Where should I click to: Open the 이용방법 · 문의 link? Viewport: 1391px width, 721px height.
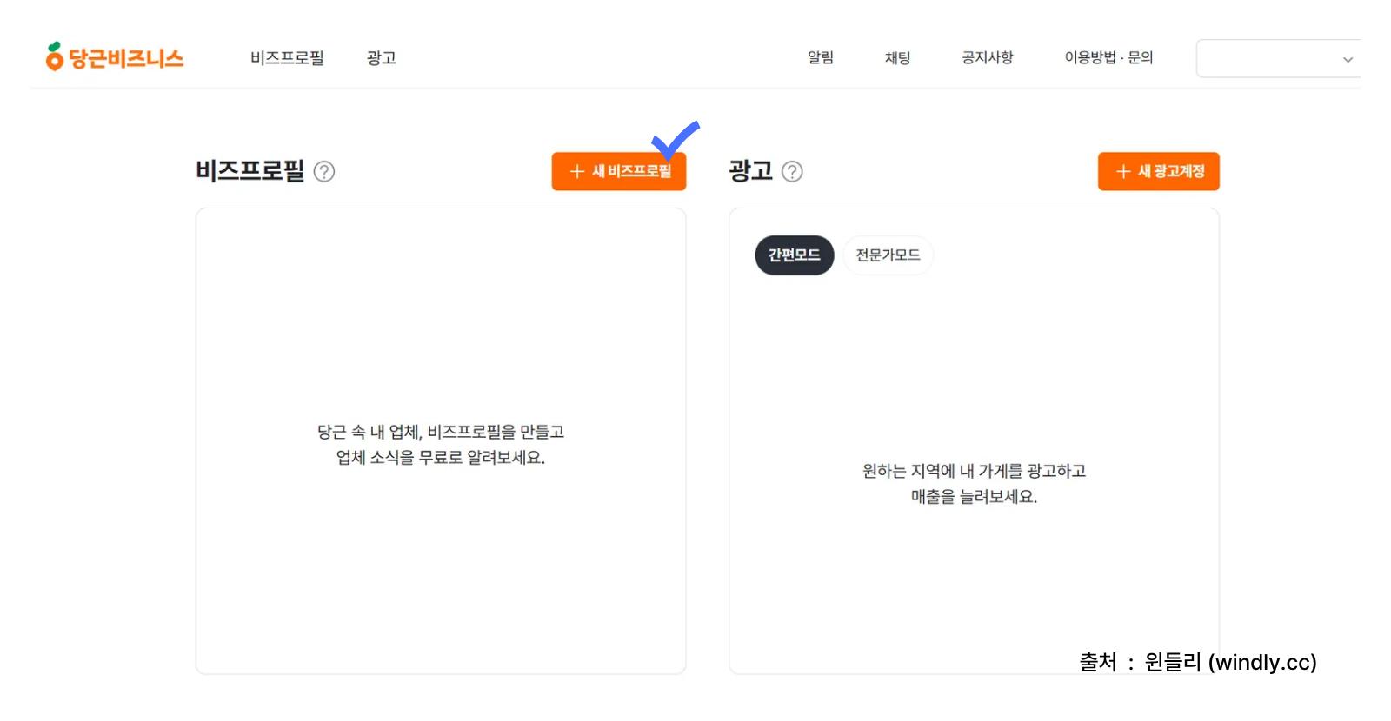[1108, 57]
